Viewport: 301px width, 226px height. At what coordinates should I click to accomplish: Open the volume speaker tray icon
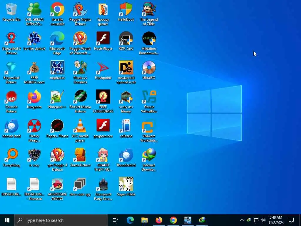(x=263, y=220)
